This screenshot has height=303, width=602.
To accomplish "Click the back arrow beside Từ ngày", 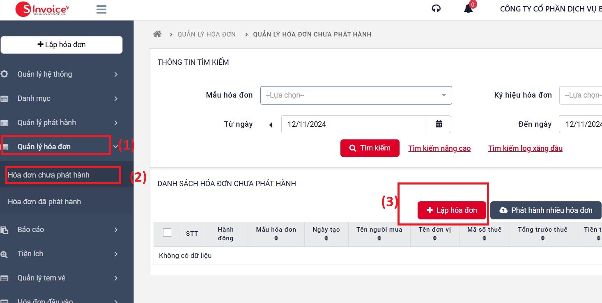I will (x=271, y=124).
